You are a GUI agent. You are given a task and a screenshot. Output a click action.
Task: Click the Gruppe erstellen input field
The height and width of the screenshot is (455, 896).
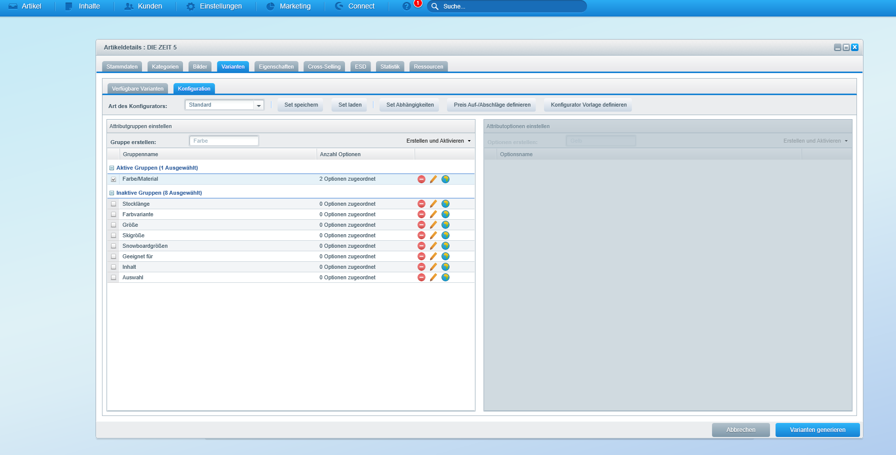point(223,141)
